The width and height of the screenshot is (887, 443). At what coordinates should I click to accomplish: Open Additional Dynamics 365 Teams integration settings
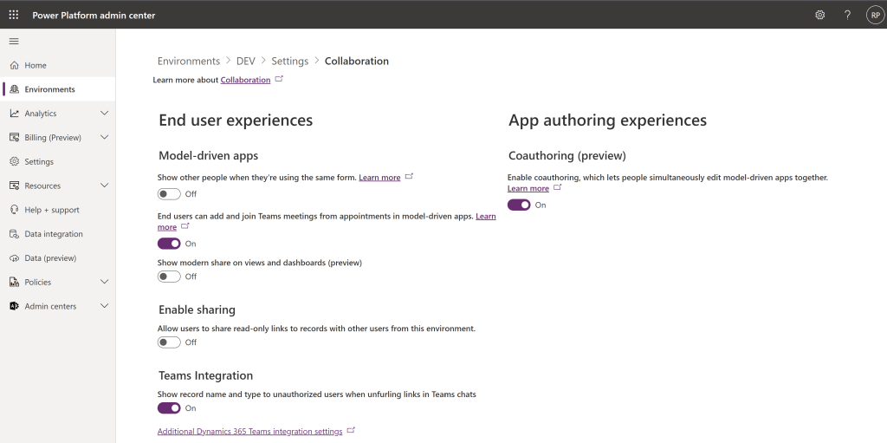(x=249, y=431)
